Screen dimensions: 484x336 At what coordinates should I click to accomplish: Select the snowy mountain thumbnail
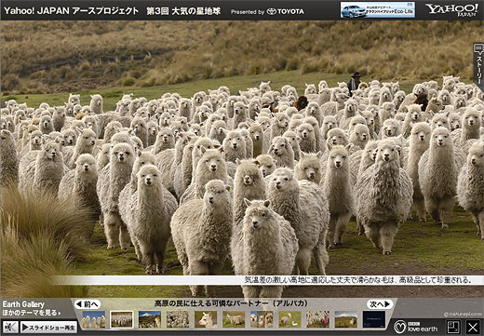pos(150,319)
